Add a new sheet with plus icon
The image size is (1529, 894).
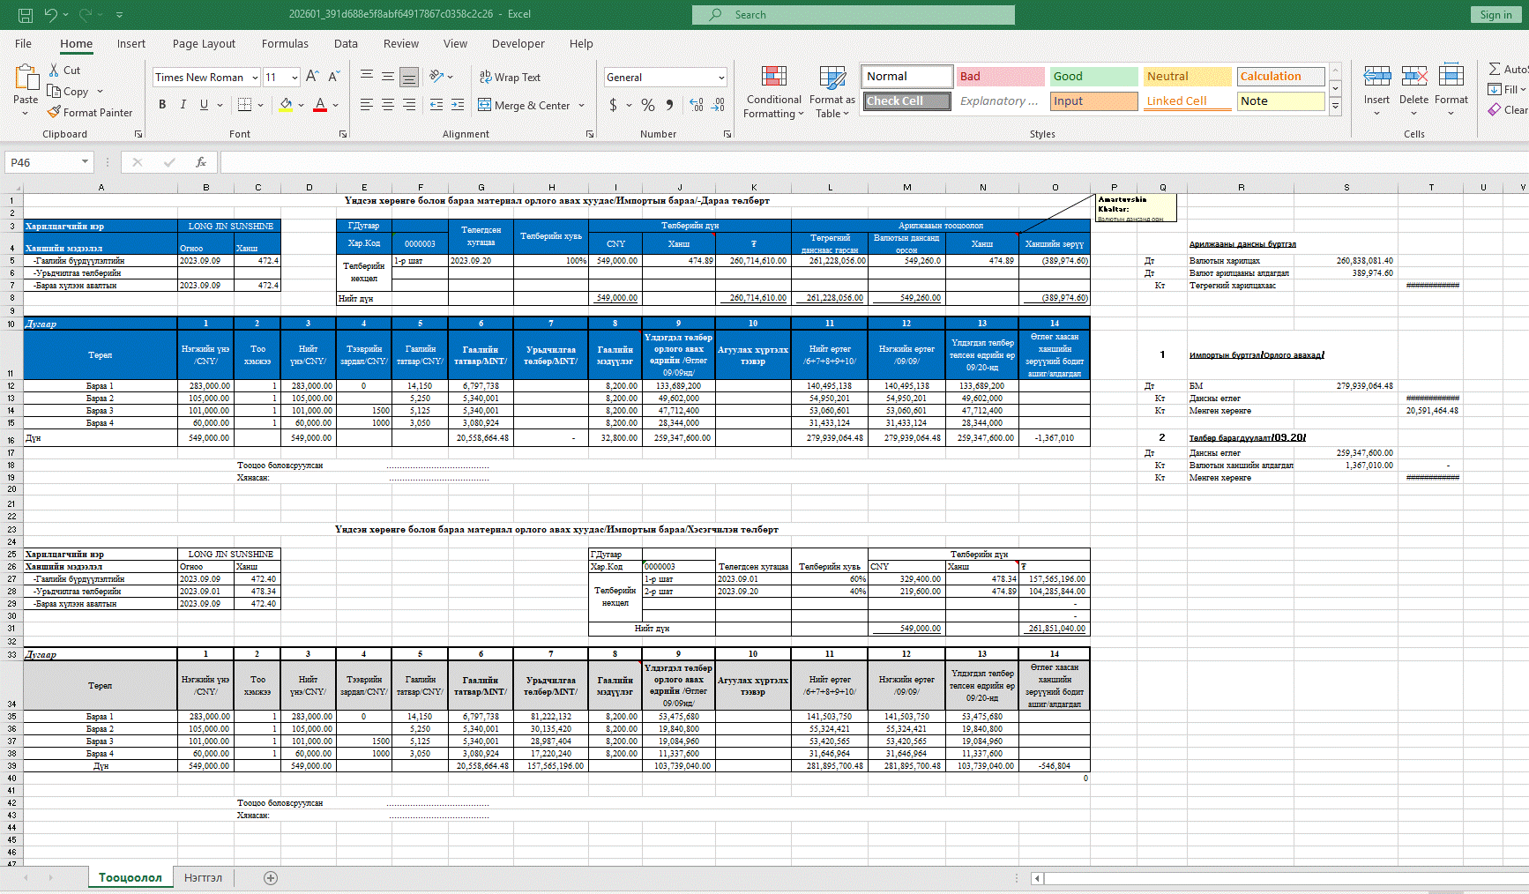click(271, 878)
